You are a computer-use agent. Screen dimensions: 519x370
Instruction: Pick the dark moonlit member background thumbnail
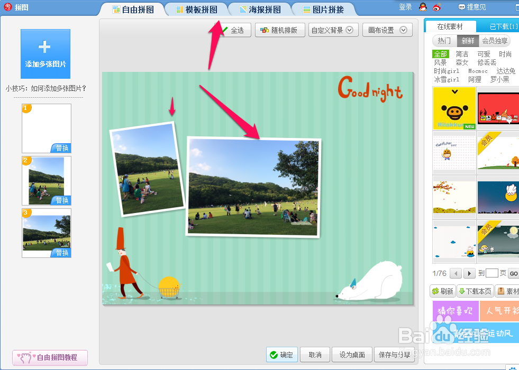coord(498,242)
